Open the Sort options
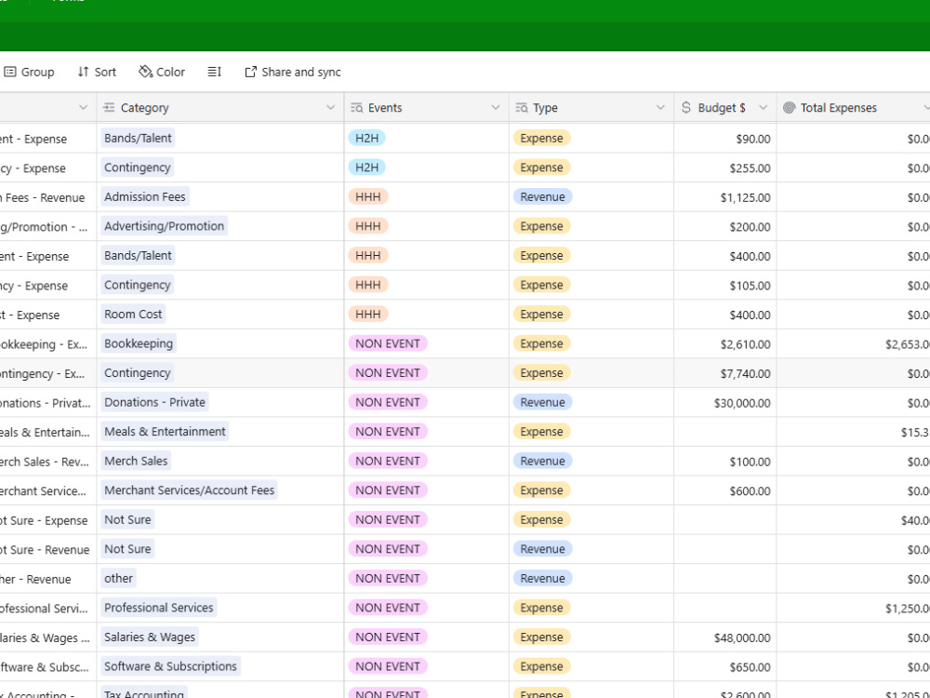The image size is (930, 698). [x=97, y=73]
